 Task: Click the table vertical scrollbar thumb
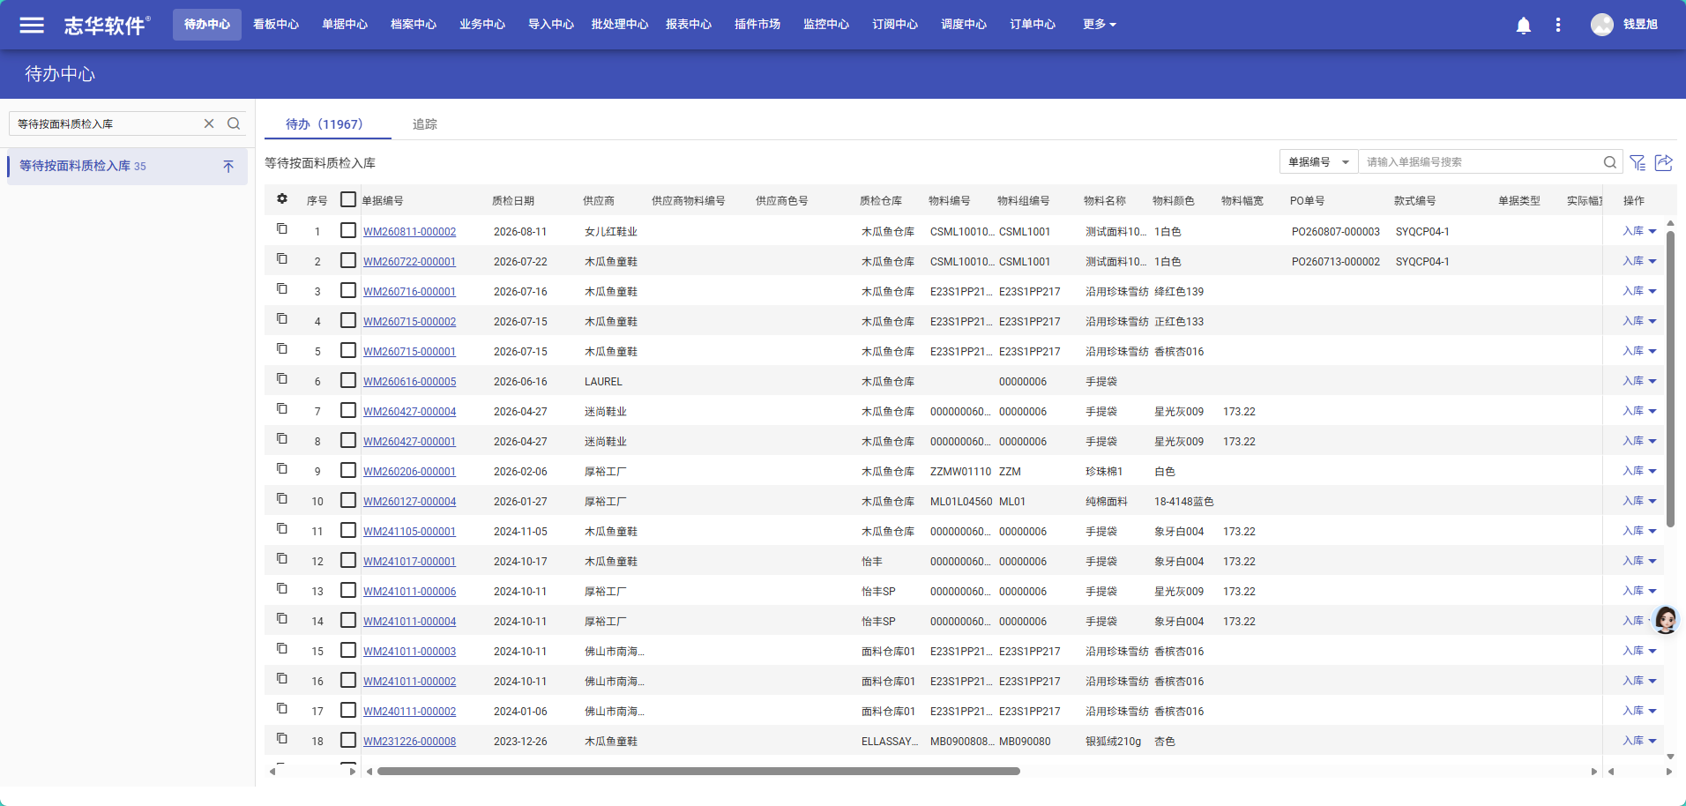[x=1670, y=380]
